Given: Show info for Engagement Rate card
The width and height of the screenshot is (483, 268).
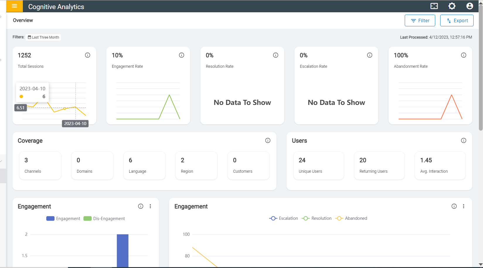Looking at the screenshot, I should 182,55.
